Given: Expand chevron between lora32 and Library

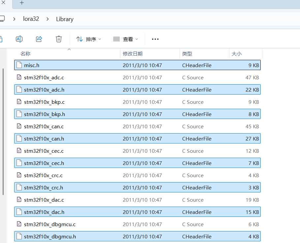Looking at the screenshot, I should pyautogui.click(x=48, y=19).
